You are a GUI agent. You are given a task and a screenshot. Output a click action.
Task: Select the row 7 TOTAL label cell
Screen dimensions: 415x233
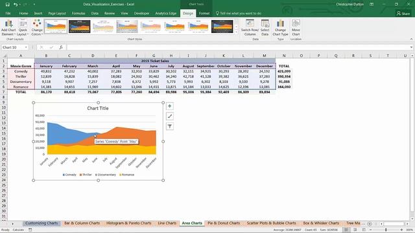[x=21, y=92]
